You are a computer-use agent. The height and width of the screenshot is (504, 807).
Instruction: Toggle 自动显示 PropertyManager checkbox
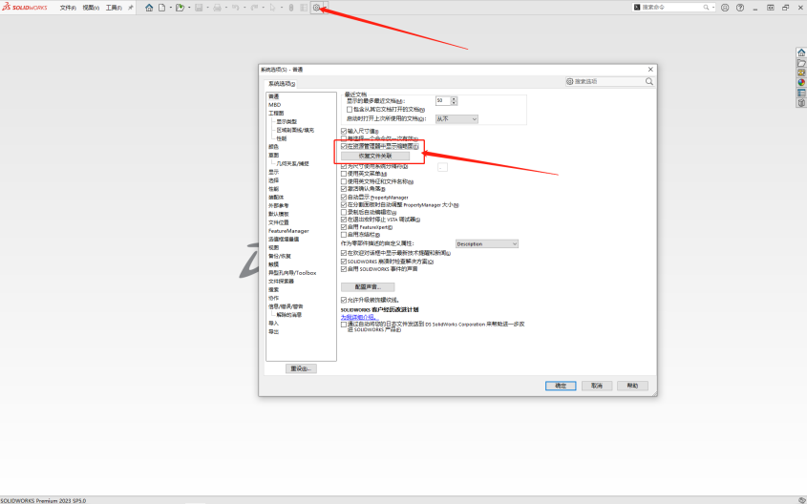[344, 197]
